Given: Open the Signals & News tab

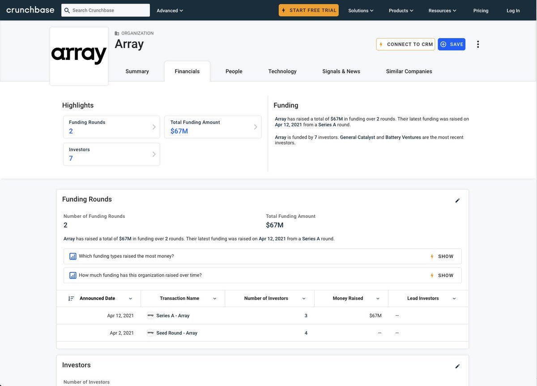Looking at the screenshot, I should (341, 71).
